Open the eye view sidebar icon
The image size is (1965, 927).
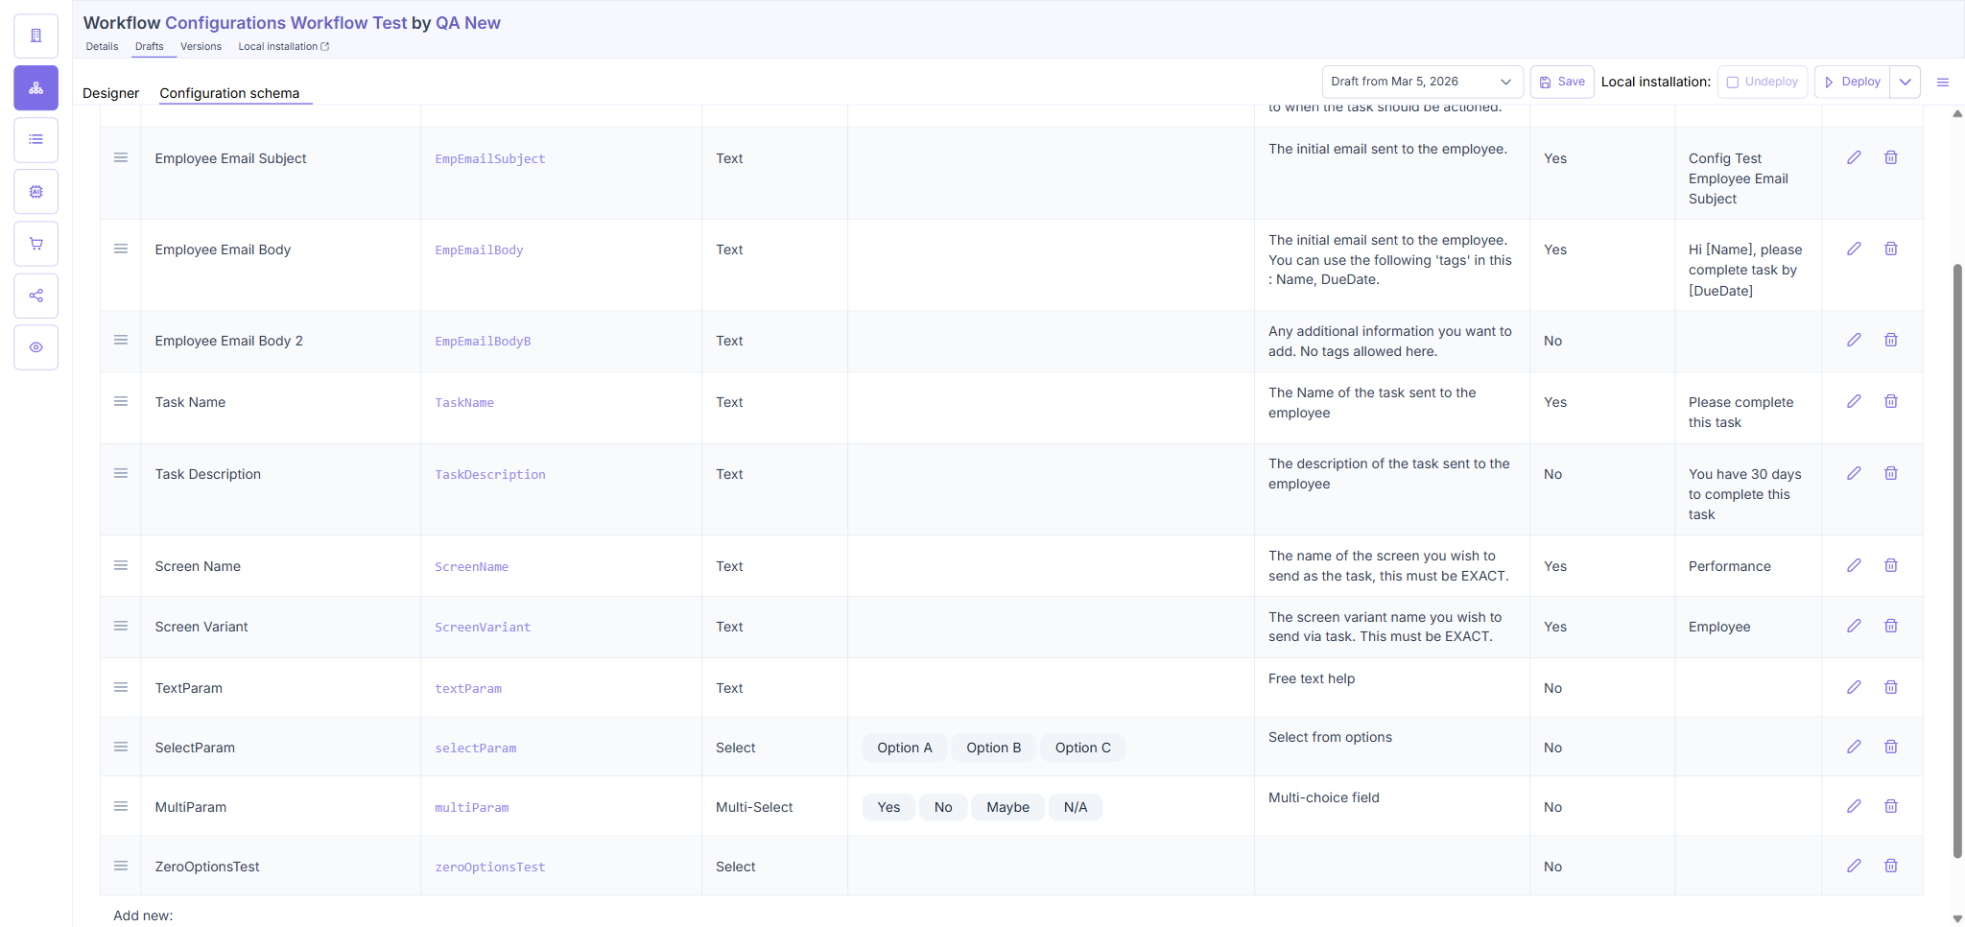(x=36, y=347)
